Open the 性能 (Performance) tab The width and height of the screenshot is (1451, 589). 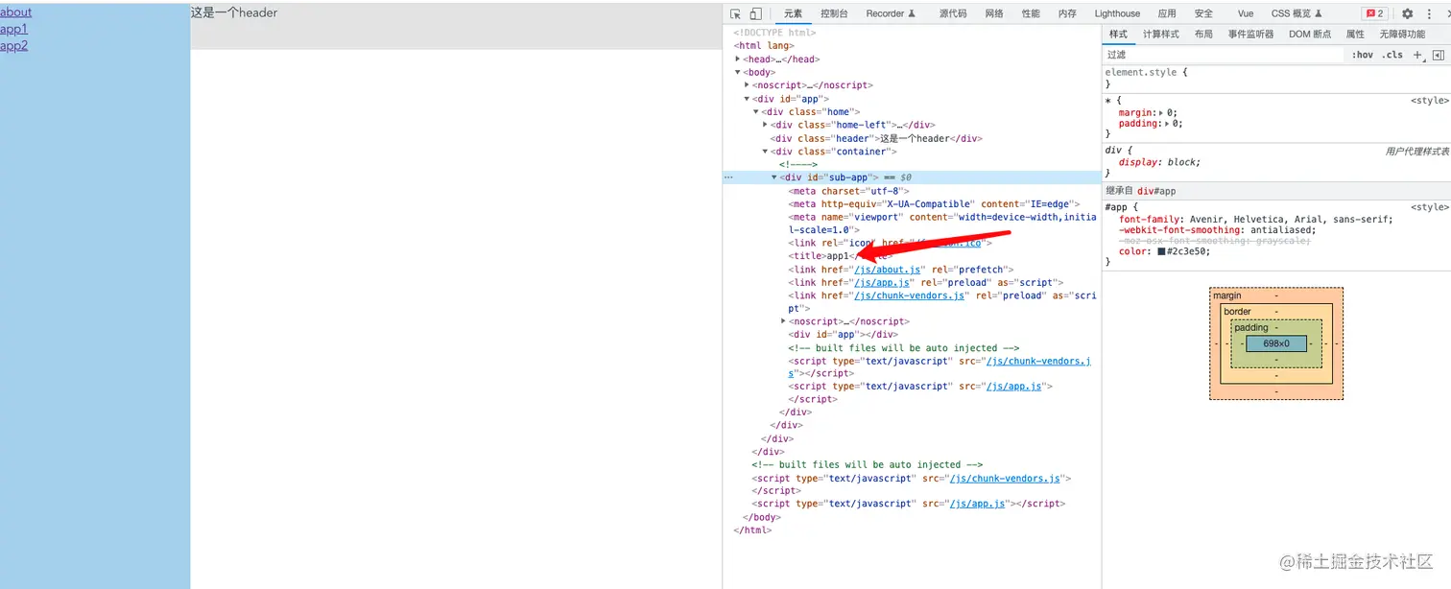pos(1031,13)
